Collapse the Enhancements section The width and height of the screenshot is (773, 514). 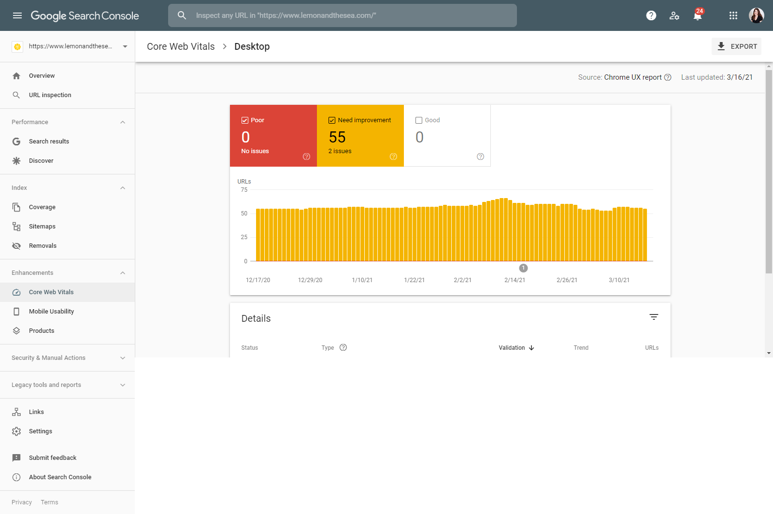(123, 273)
